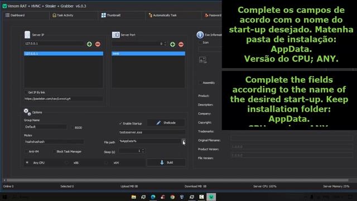Select the Any CPU radio button
Image resolution: width=357 pixels, height=201 pixels.
pyautogui.click(x=27, y=162)
